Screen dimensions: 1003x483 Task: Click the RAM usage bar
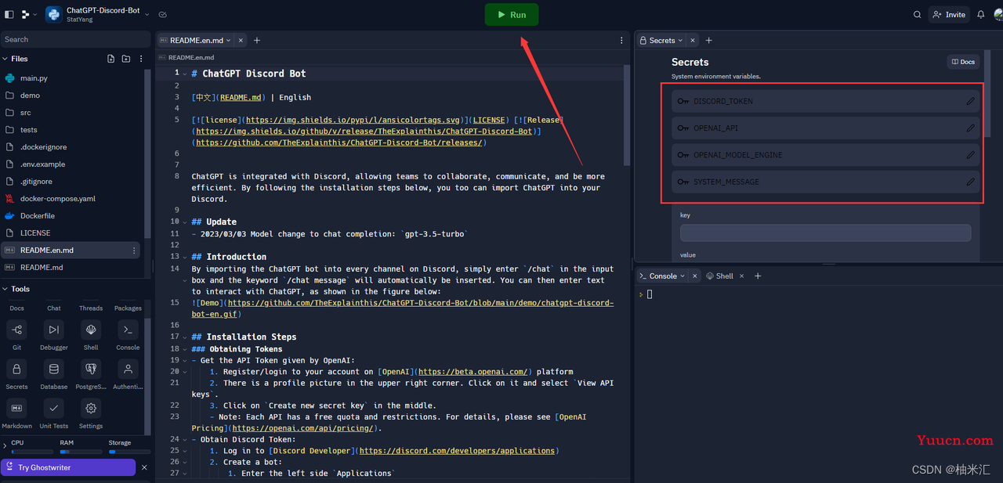79,452
